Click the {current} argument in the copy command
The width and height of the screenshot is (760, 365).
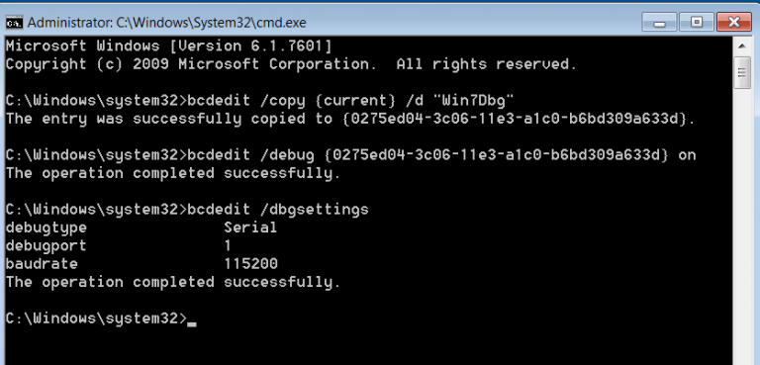[359, 101]
